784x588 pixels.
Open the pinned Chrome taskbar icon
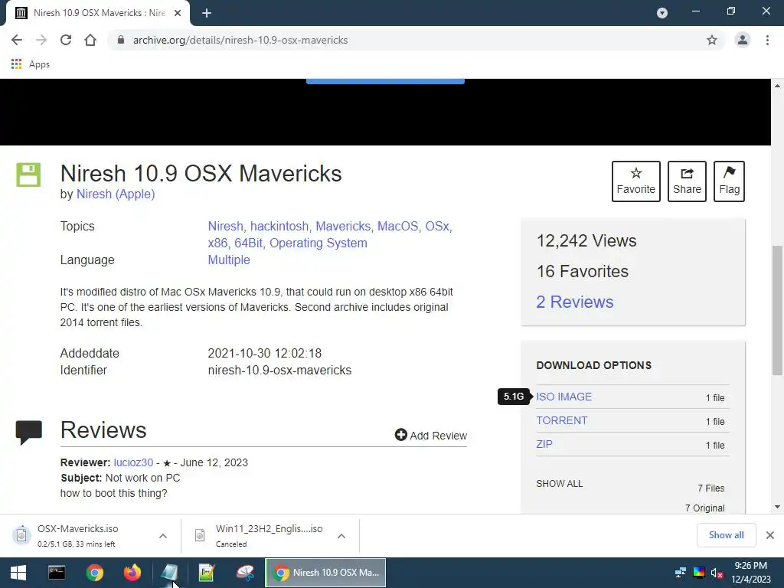point(94,573)
